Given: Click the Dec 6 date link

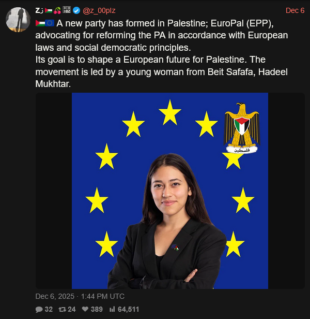Looking at the screenshot, I should [295, 10].
